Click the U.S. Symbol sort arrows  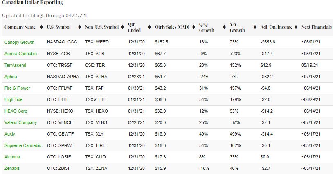[x=79, y=27]
